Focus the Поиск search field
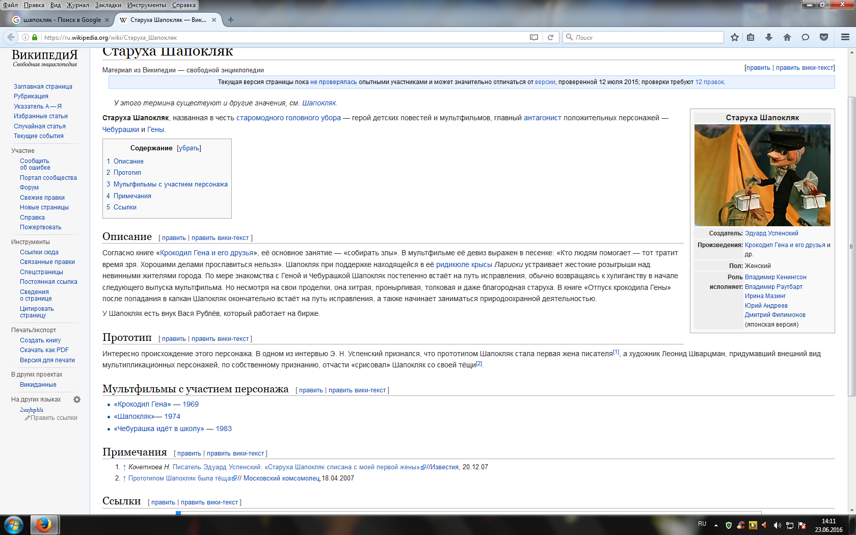The image size is (856, 535). [x=643, y=37]
